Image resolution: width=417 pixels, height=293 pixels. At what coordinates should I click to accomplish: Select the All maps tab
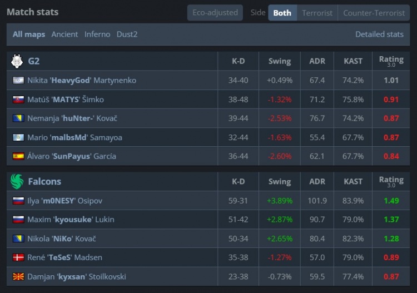[29, 34]
